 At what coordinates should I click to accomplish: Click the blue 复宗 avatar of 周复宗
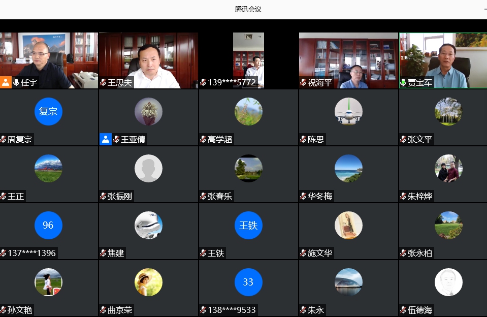[x=48, y=111]
